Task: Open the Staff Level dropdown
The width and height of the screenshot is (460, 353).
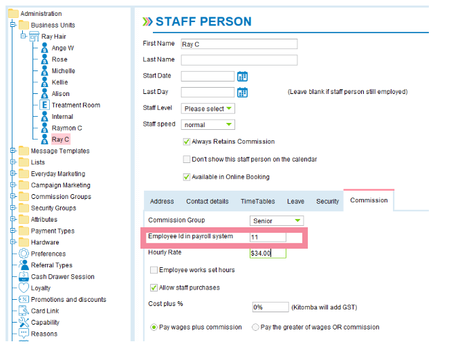Action: point(208,108)
